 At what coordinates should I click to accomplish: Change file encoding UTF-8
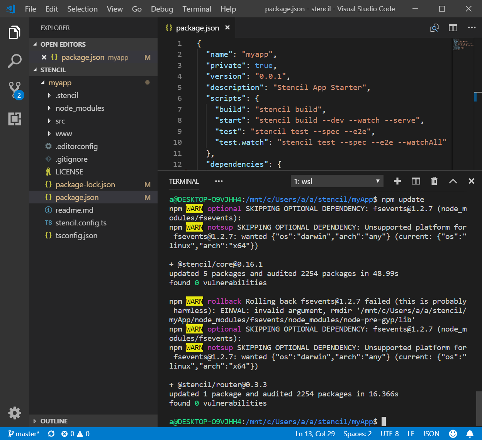pyautogui.click(x=390, y=434)
